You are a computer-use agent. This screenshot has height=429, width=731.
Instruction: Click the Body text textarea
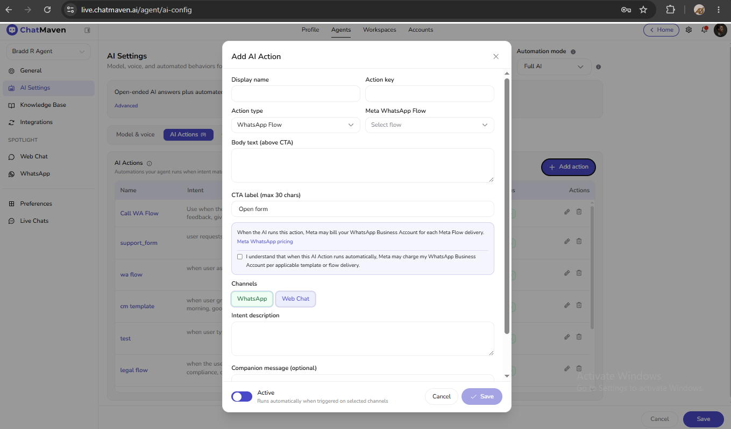point(363,165)
